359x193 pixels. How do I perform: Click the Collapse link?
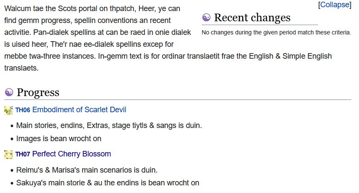pyautogui.click(x=335, y=5)
